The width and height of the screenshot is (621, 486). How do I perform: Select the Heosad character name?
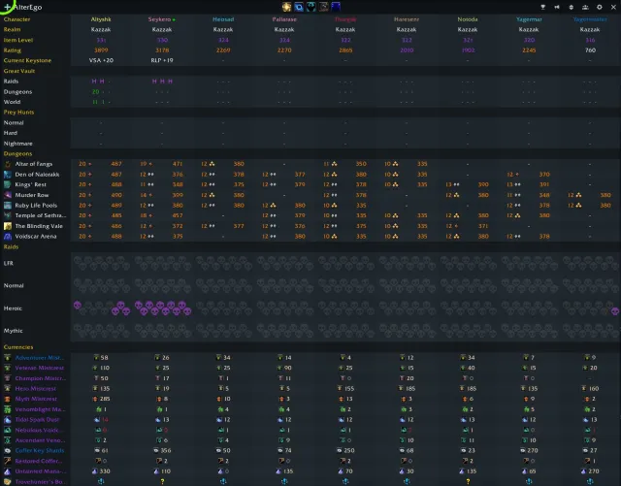223,19
